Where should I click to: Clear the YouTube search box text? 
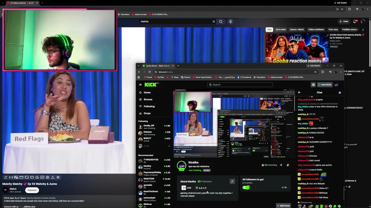tap(214, 21)
